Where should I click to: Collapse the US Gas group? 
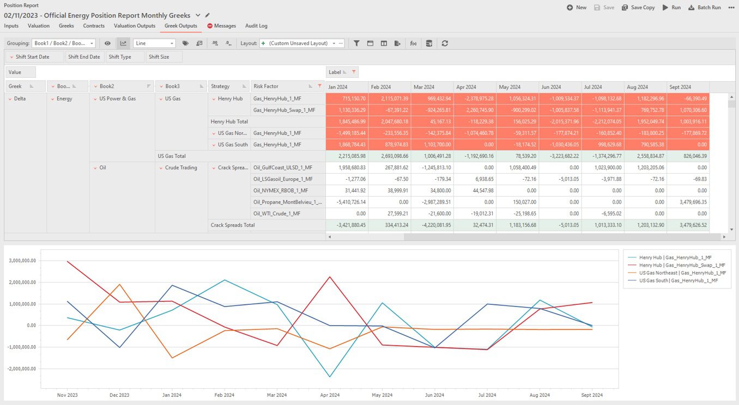click(161, 99)
